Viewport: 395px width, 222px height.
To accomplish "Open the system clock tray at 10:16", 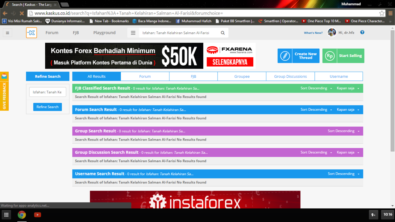I will (388, 215).
